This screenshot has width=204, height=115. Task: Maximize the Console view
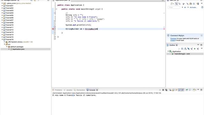pos(201,90)
